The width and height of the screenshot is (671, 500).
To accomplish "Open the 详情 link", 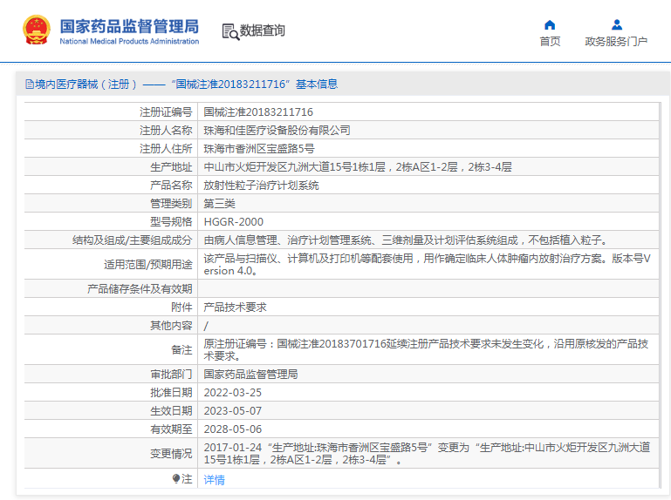I will pos(214,479).
